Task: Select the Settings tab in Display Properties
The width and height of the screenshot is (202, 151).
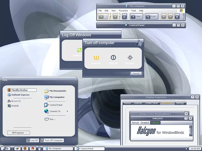Action: pyautogui.click(x=180, y=103)
